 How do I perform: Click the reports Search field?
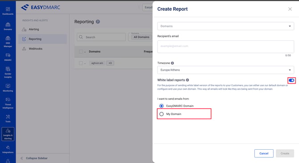[x=101, y=37]
